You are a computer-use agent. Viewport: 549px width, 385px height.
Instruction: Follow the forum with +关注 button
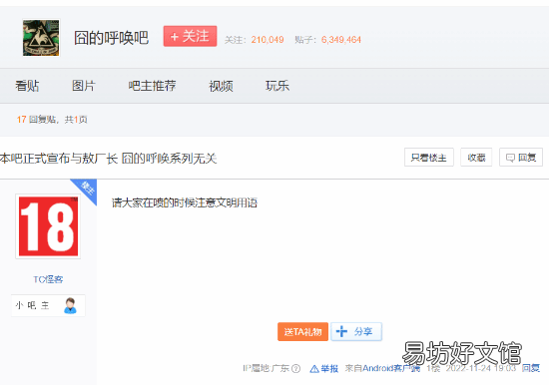pyautogui.click(x=190, y=36)
